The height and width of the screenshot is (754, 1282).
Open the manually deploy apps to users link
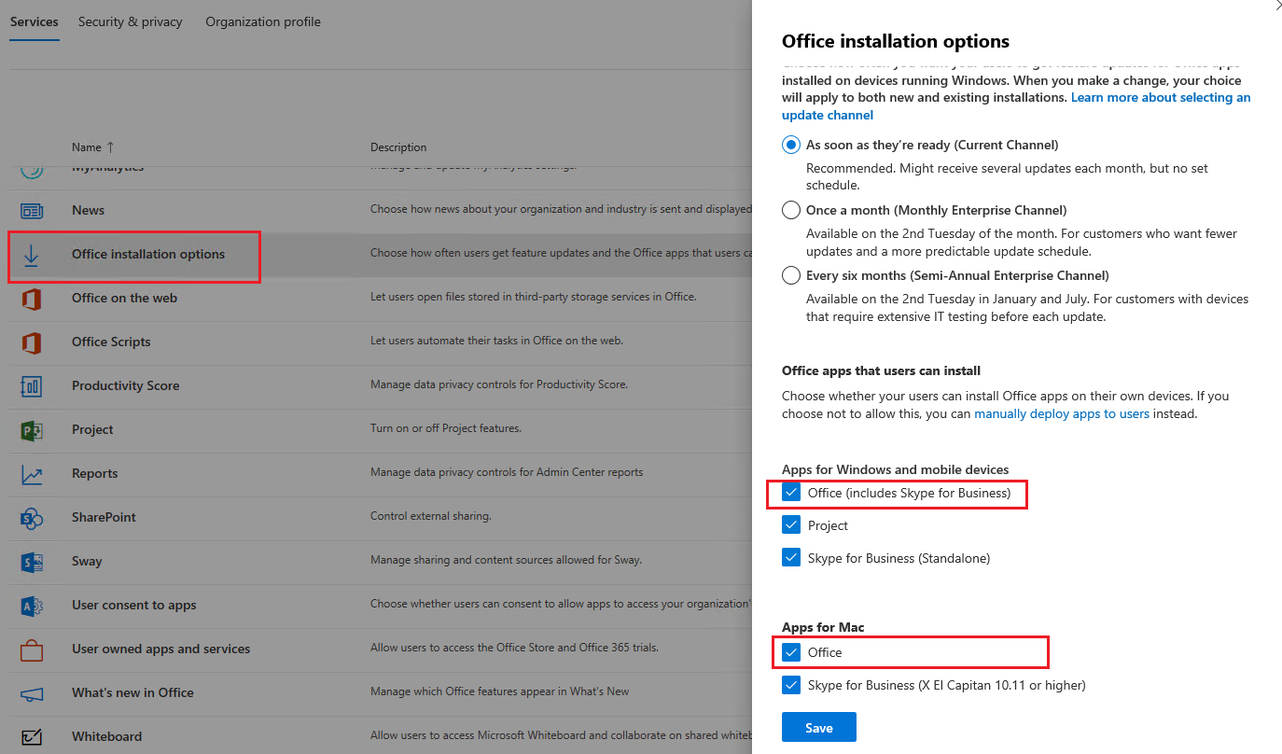point(1062,413)
